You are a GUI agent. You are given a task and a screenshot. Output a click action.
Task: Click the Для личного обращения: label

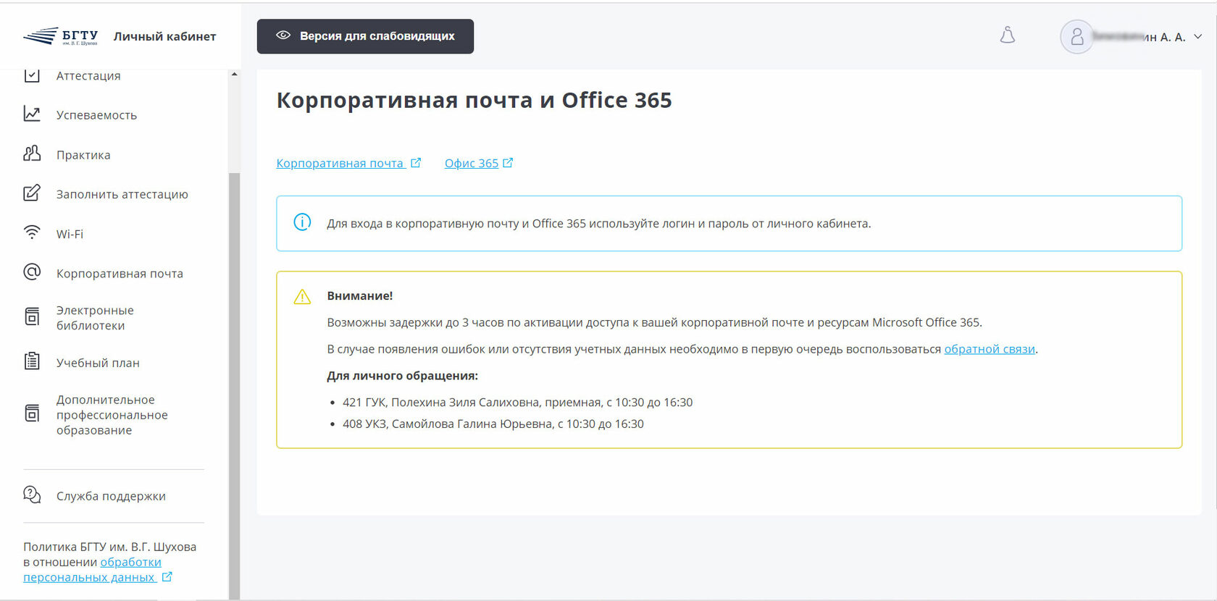[x=402, y=376]
